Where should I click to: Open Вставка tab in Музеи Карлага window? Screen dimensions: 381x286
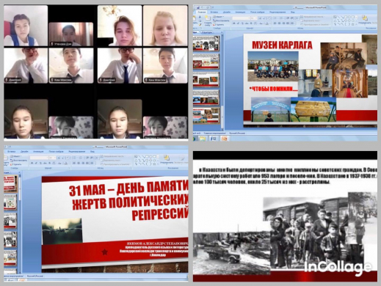point(214,12)
